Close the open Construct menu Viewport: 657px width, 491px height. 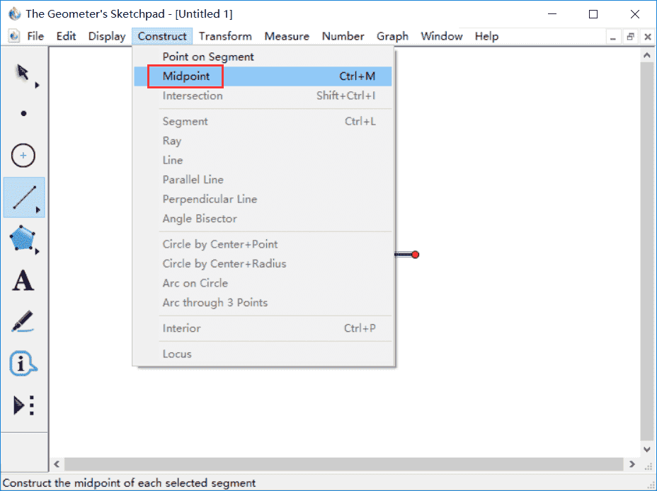coord(162,36)
